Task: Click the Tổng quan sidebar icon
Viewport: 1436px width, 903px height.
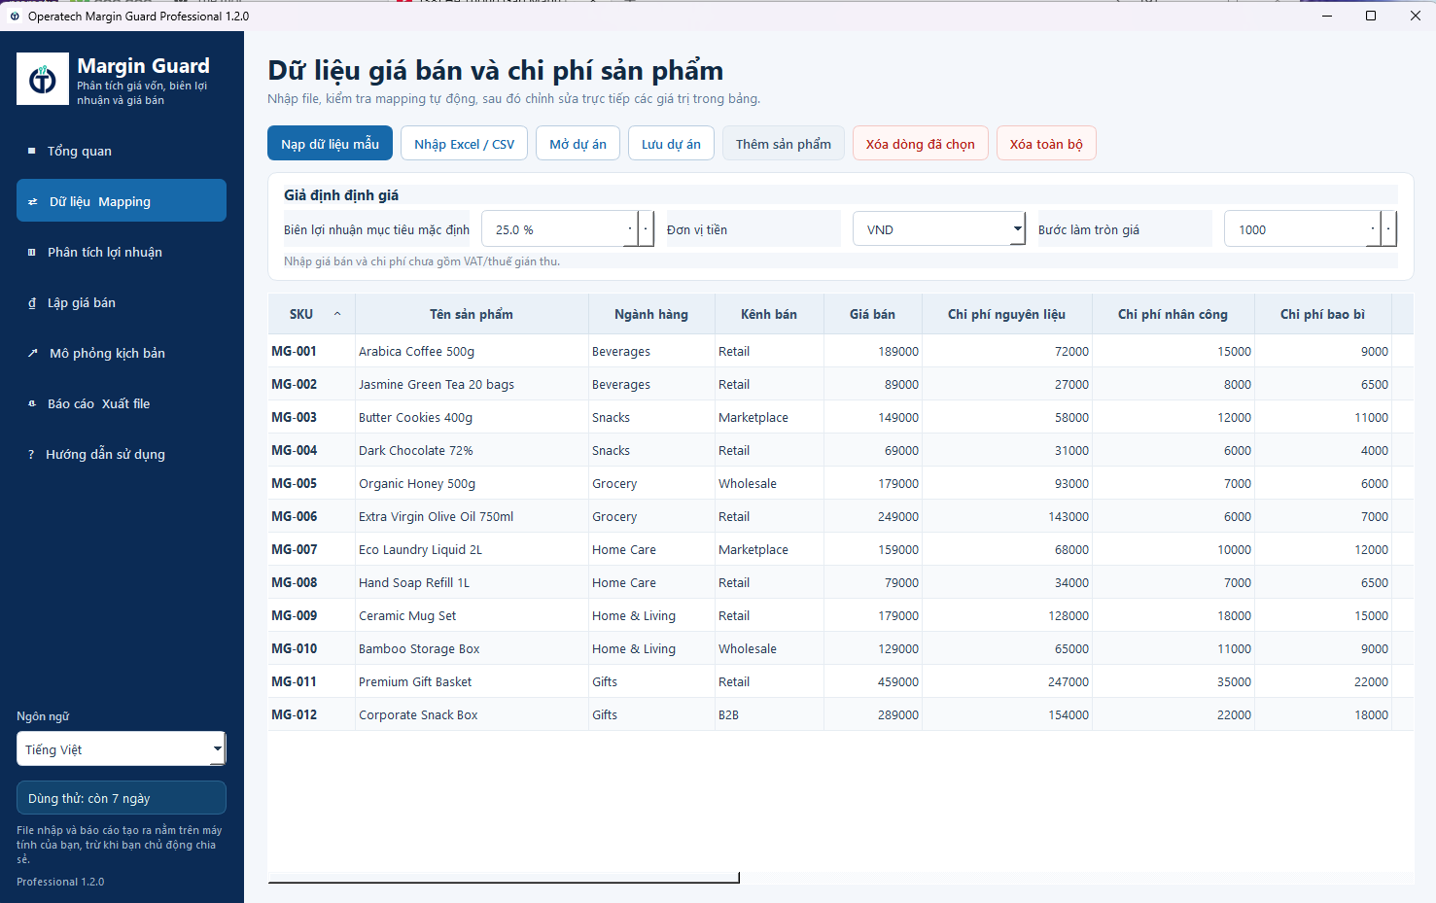Action: click(x=32, y=151)
